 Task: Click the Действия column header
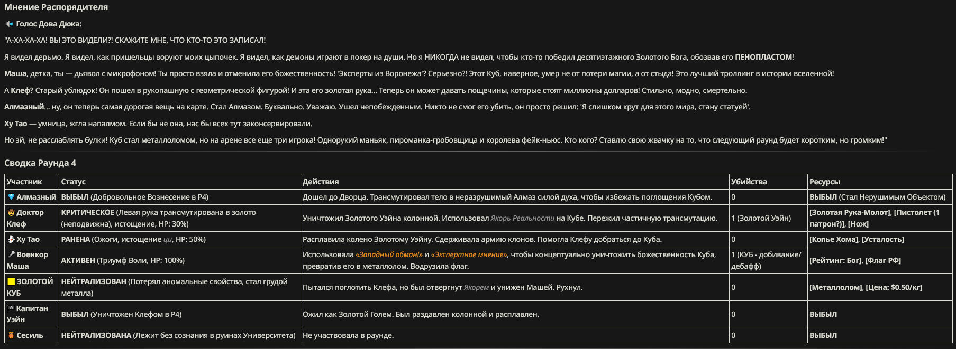coord(321,182)
